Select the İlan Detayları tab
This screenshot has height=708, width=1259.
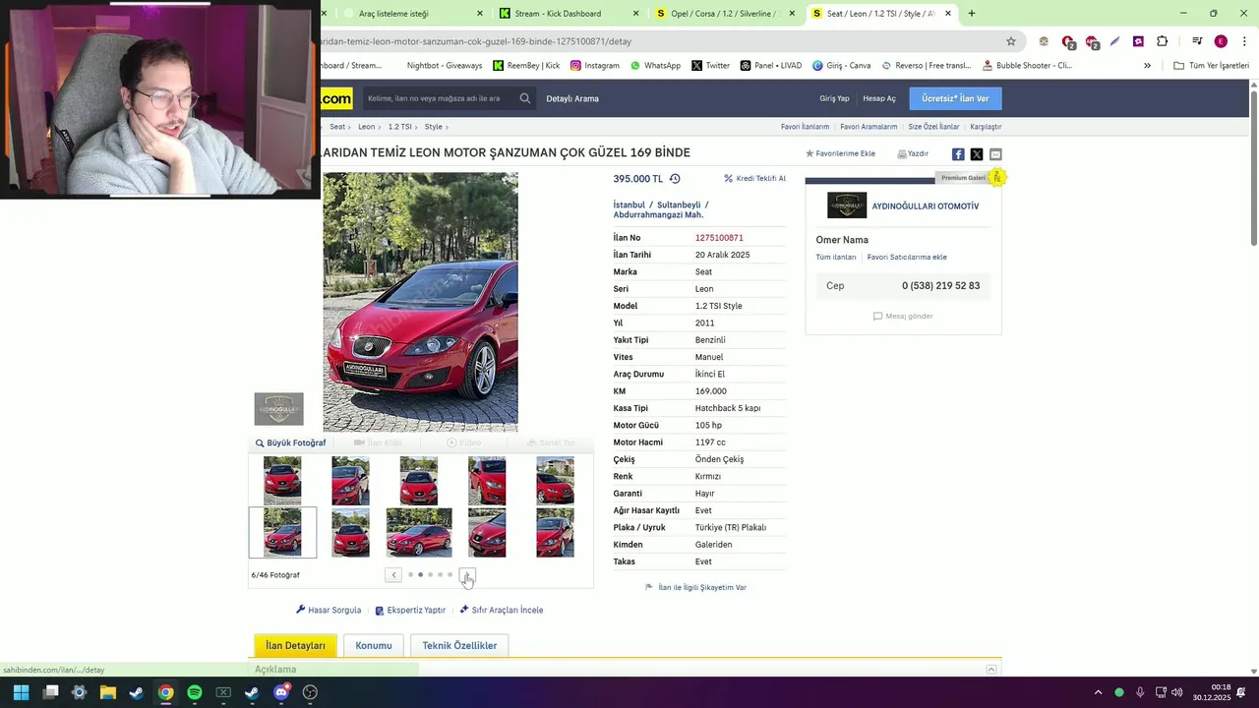(295, 646)
